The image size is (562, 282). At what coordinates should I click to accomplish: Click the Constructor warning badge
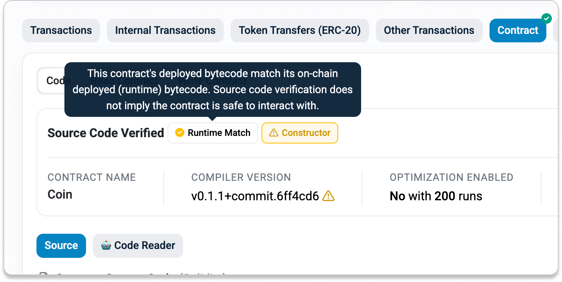click(x=300, y=133)
